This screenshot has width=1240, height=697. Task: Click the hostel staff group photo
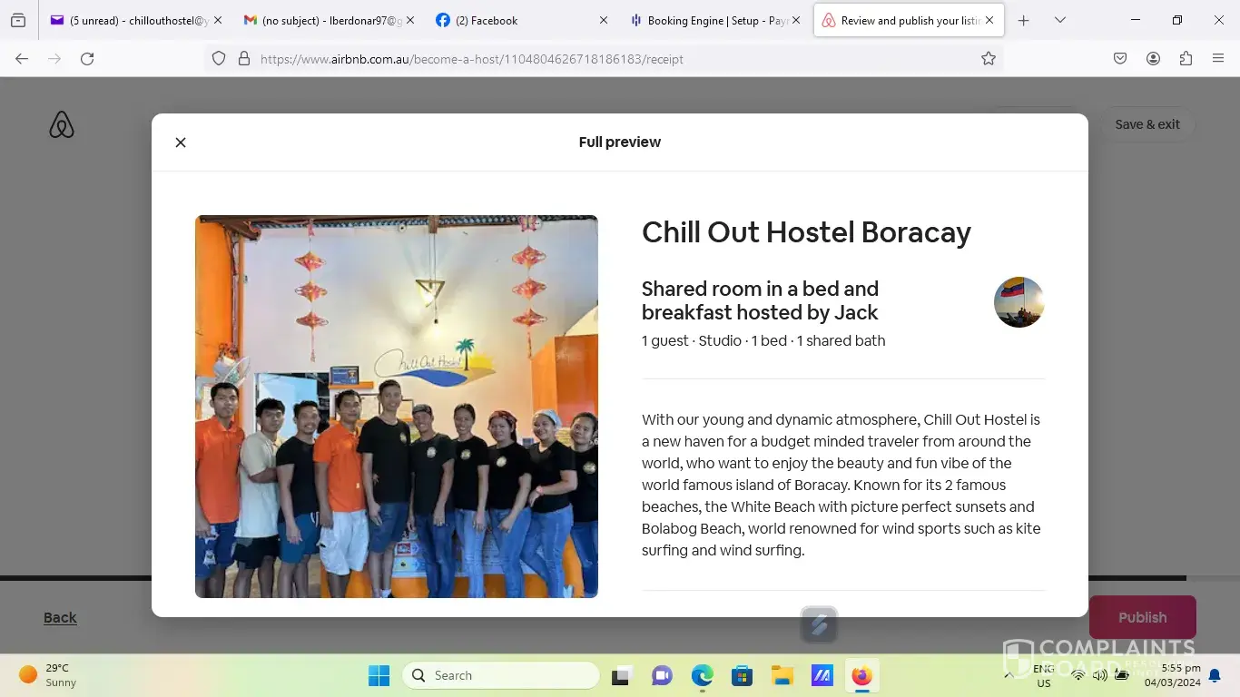[397, 407]
